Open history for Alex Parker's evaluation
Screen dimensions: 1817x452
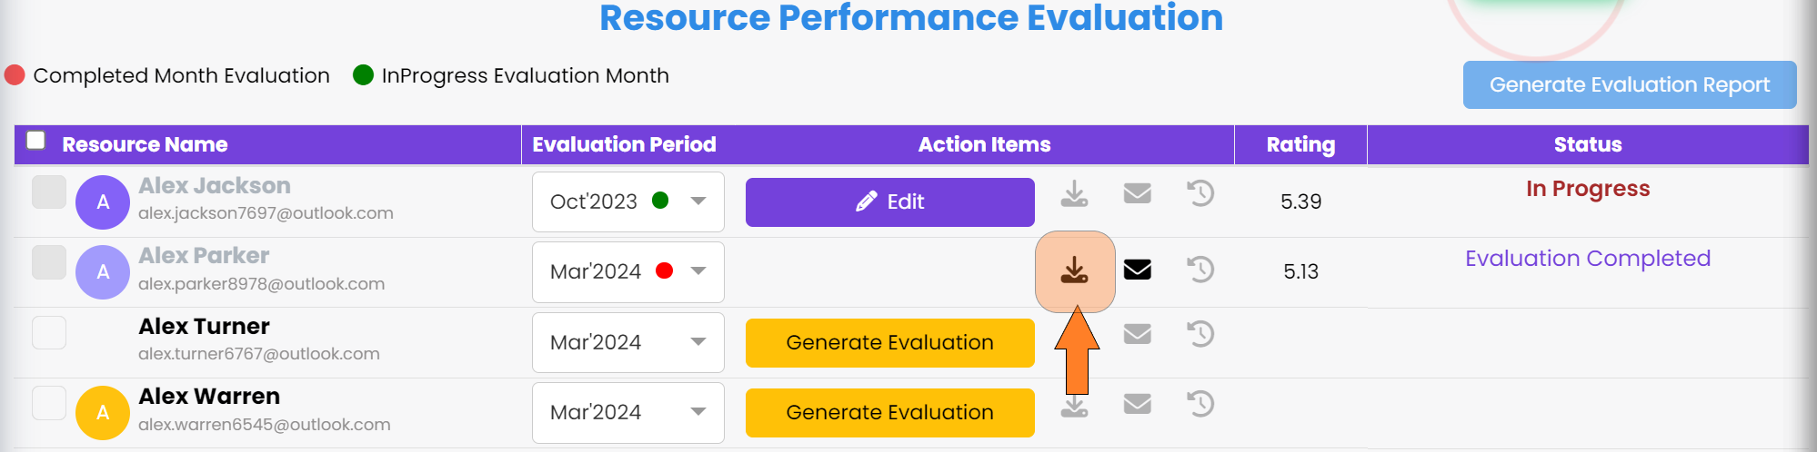[1200, 270]
